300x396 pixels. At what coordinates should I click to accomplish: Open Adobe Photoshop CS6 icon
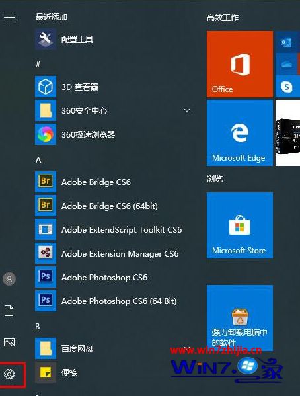[46, 277]
